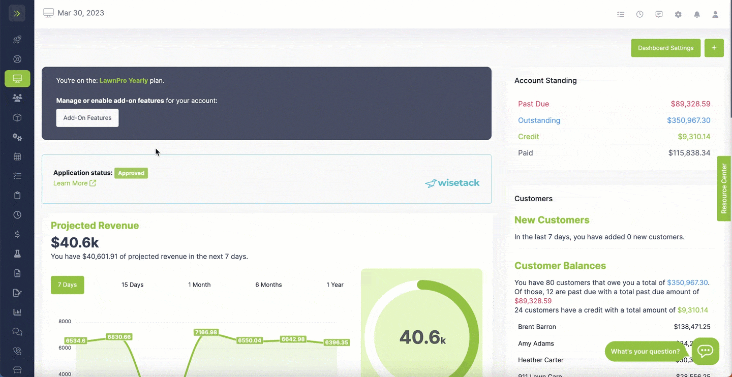The width and height of the screenshot is (732, 377).
Task: Open the user profile icon
Action: 715,14
